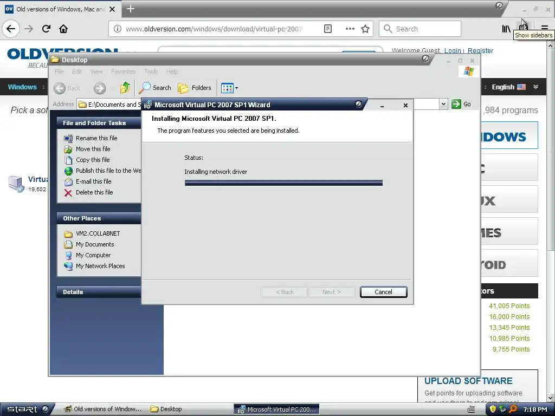The width and height of the screenshot is (555, 416).
Task: Switch to Microsoft Virtual PC taskbar item
Action: pyautogui.click(x=277, y=409)
